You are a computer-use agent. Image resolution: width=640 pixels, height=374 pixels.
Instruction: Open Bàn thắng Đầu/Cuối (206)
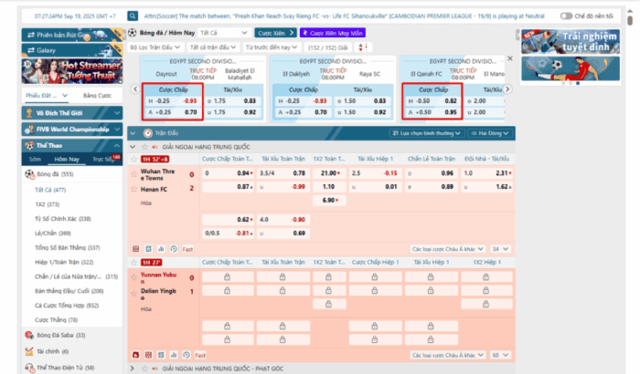69,291
